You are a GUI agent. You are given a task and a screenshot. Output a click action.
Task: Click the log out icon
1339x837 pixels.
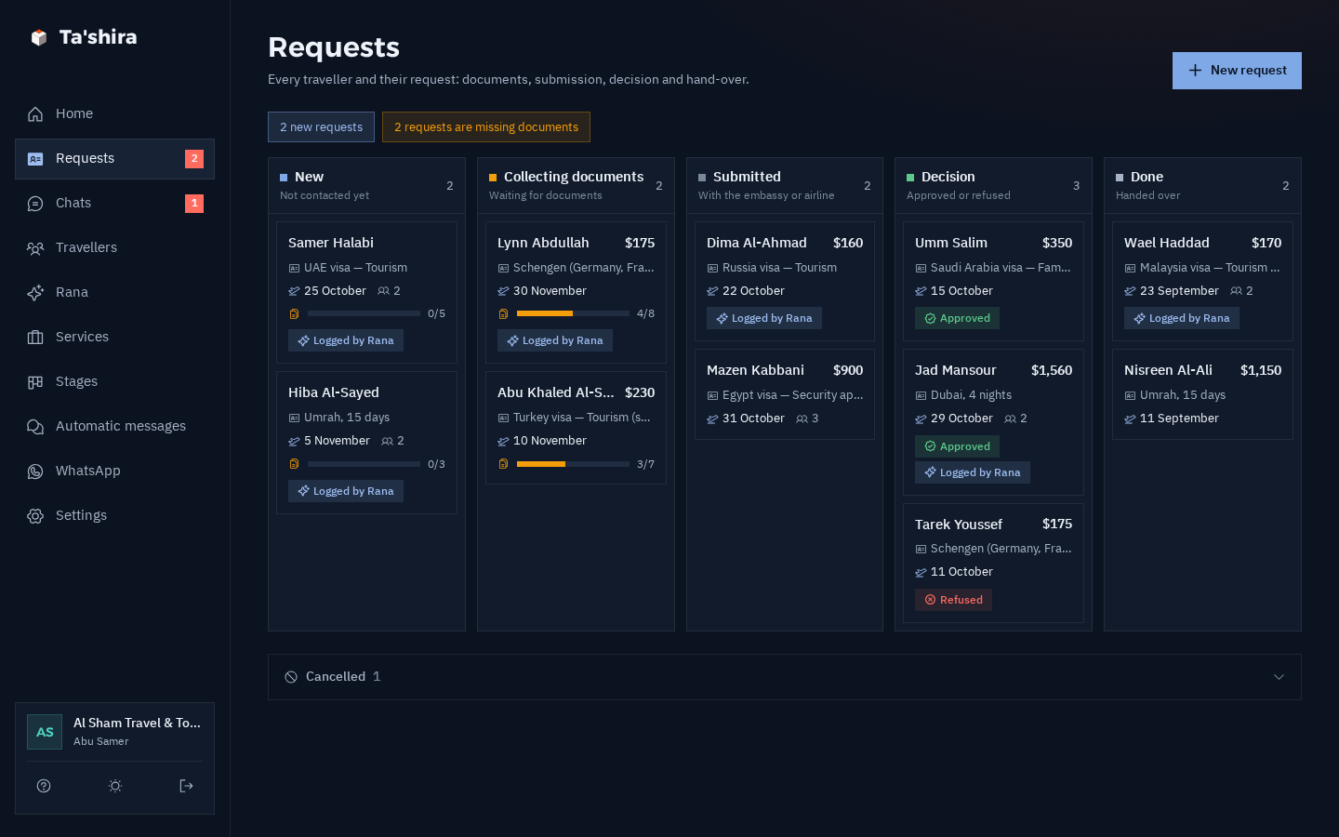186,786
